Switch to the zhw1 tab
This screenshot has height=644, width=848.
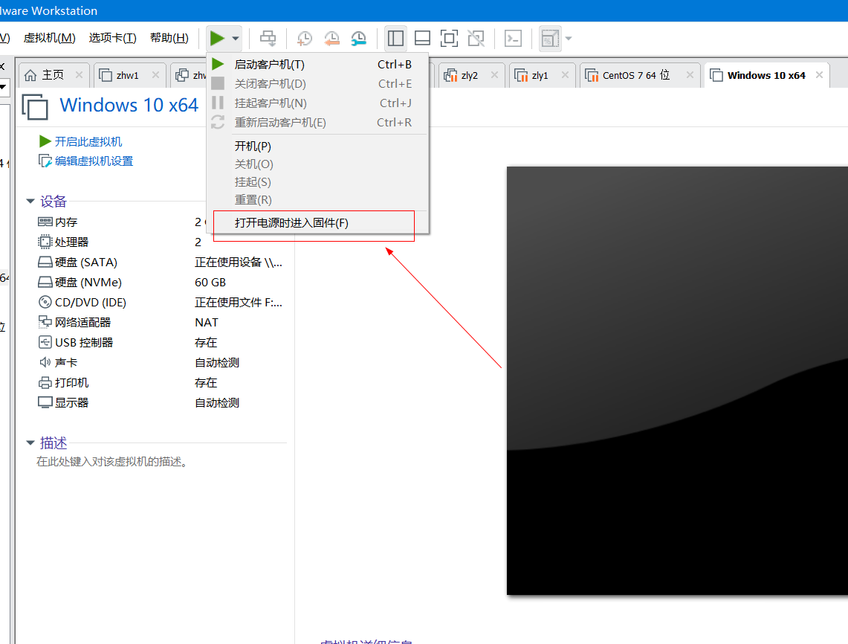[127, 75]
